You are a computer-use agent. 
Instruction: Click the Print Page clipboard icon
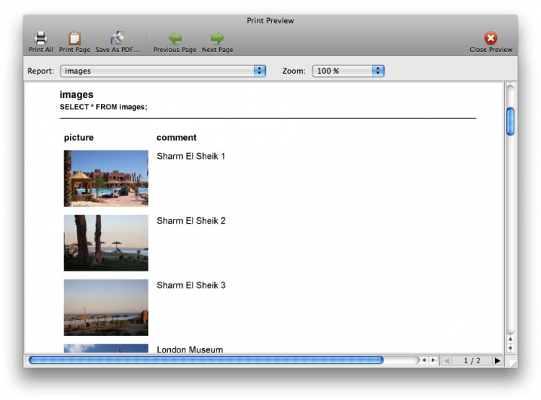(x=74, y=38)
